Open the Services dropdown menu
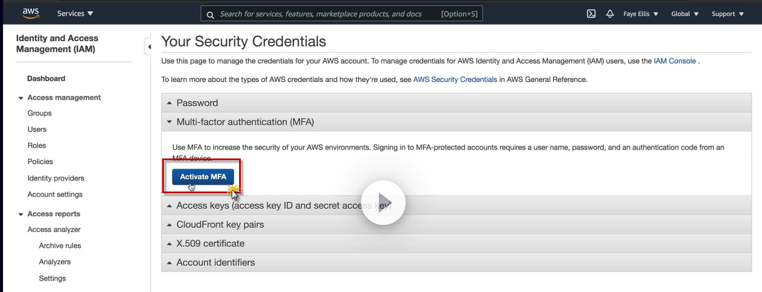Viewport: 762px width, 292px height. (x=75, y=13)
